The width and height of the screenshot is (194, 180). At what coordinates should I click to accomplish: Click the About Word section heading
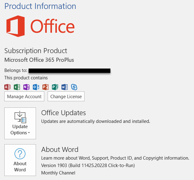(60, 149)
